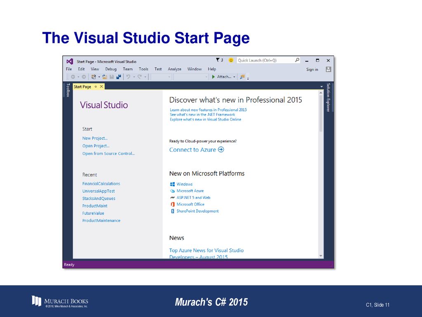Click the Windows logo icon in platforms list

[173, 184]
